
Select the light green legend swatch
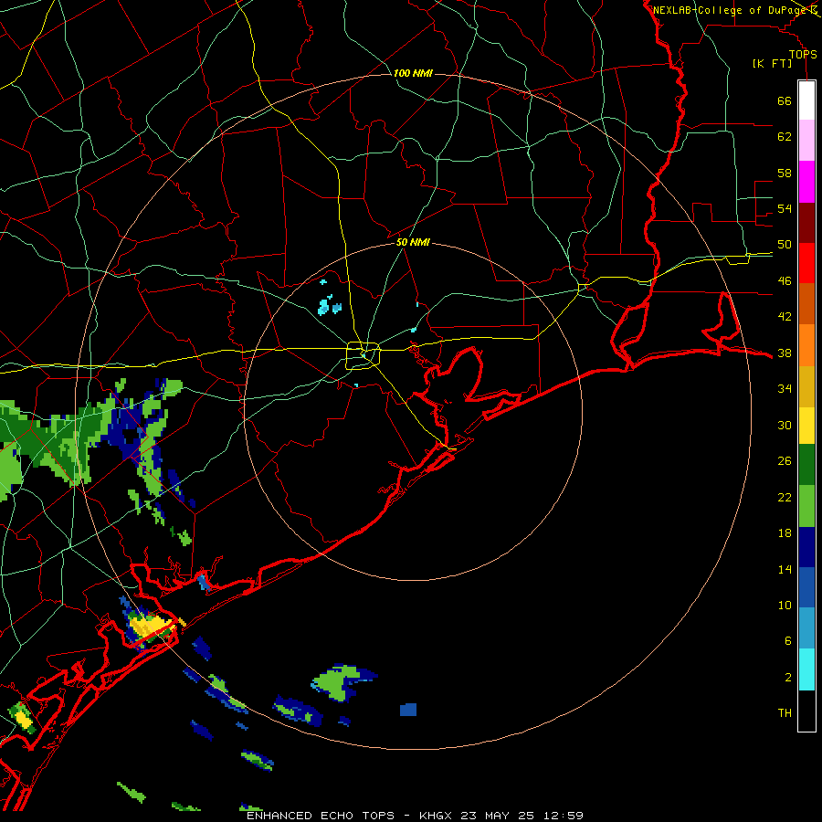point(806,506)
